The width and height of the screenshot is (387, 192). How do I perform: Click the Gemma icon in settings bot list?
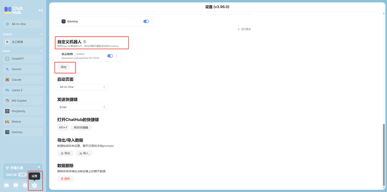tap(63, 21)
